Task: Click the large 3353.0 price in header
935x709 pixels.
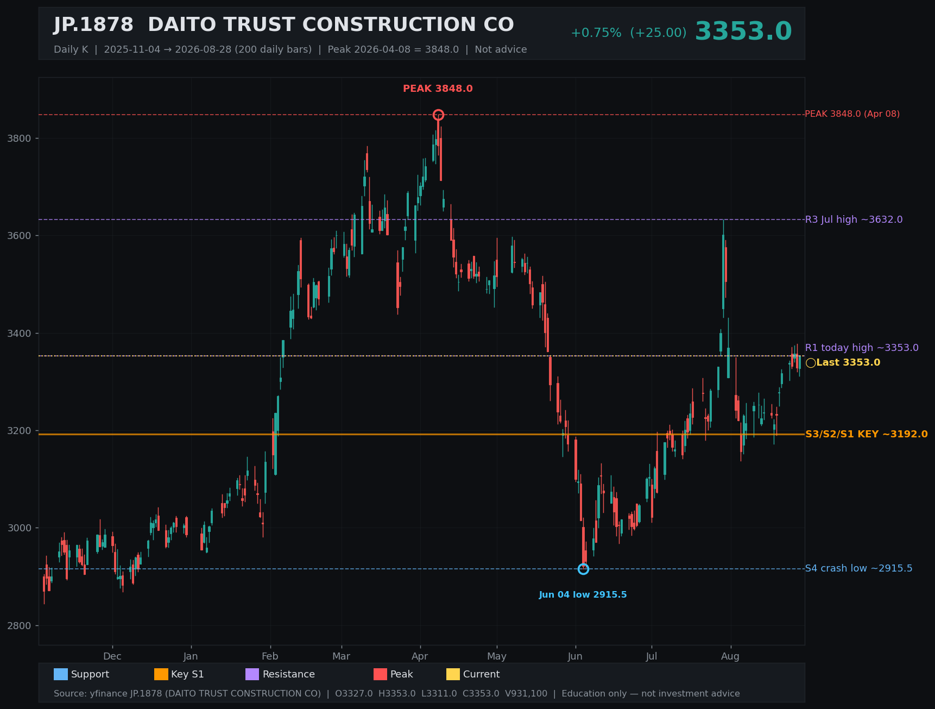Action: coord(743,32)
